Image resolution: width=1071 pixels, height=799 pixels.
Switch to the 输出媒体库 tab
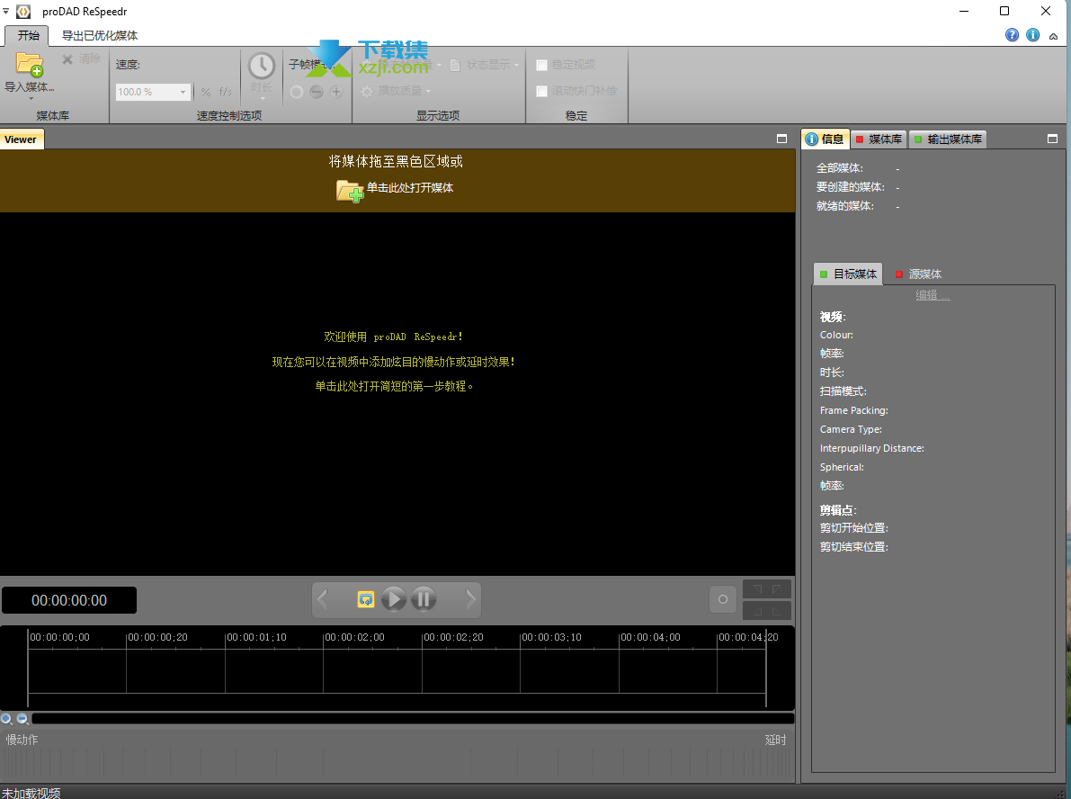tap(948, 139)
